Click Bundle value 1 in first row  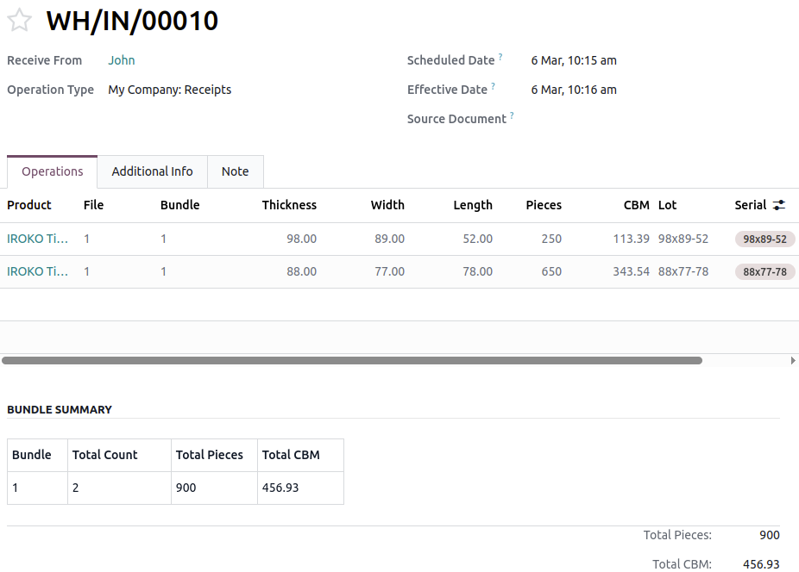coord(163,239)
